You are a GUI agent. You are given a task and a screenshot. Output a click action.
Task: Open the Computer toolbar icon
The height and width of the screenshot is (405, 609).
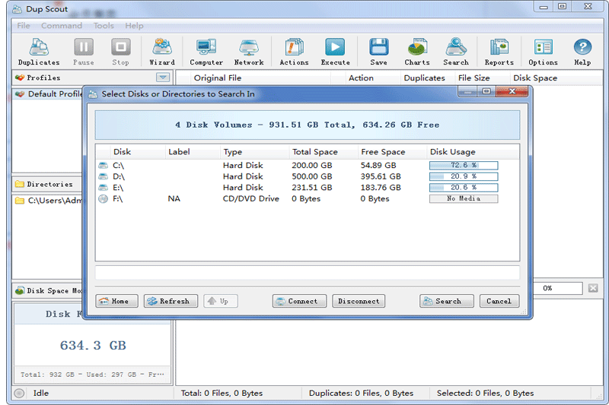pyautogui.click(x=206, y=52)
